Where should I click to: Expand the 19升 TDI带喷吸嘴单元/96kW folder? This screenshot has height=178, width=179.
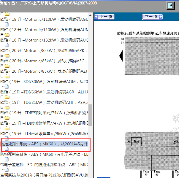coord(2,128)
